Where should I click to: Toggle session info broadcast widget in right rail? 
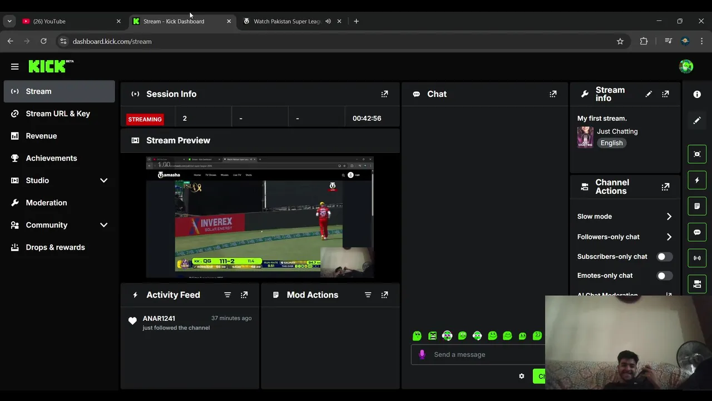click(x=697, y=258)
